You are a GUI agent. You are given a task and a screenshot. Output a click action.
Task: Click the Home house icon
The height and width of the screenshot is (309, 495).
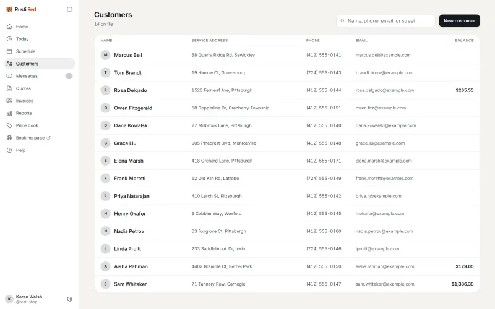pos(9,27)
